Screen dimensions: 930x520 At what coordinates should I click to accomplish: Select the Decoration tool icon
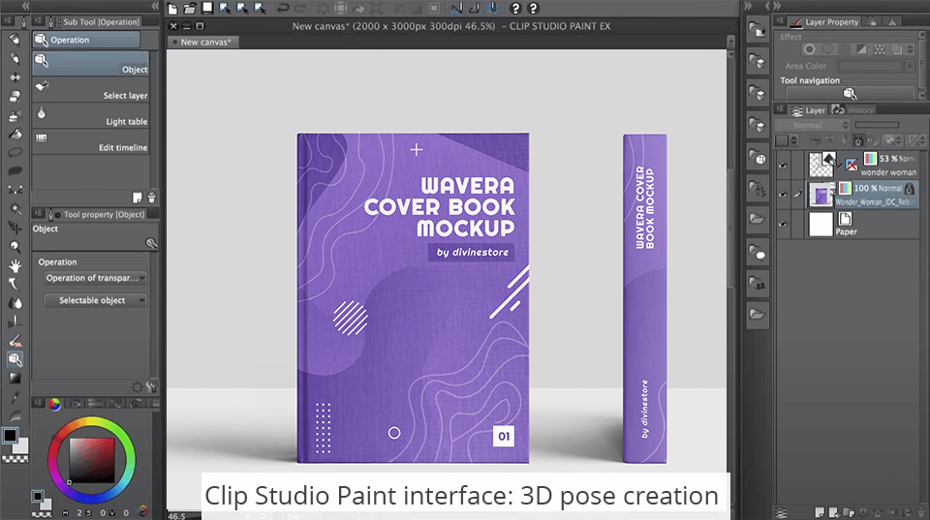(15, 77)
